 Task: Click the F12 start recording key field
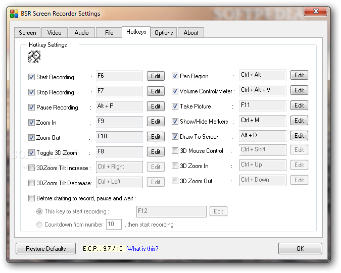point(171,211)
